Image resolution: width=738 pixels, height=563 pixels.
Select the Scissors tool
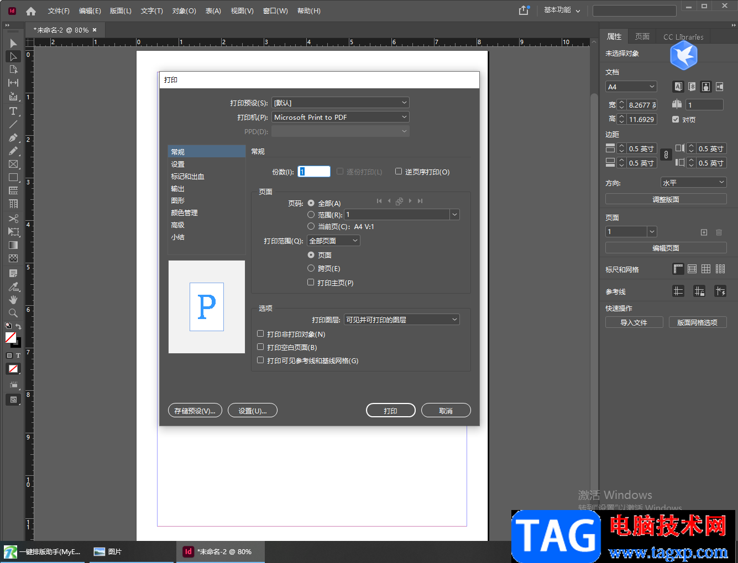coord(13,219)
